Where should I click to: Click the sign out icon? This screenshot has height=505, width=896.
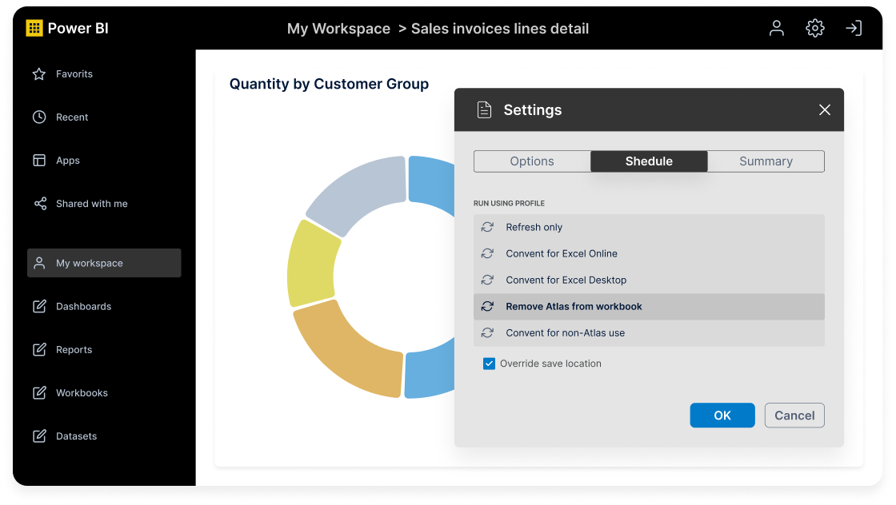click(854, 29)
